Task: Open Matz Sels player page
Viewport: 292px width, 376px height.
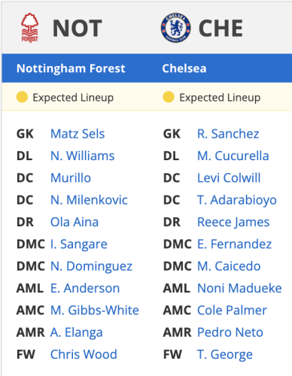Action: point(78,134)
